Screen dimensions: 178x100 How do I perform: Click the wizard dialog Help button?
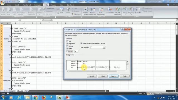pos(122,29)
